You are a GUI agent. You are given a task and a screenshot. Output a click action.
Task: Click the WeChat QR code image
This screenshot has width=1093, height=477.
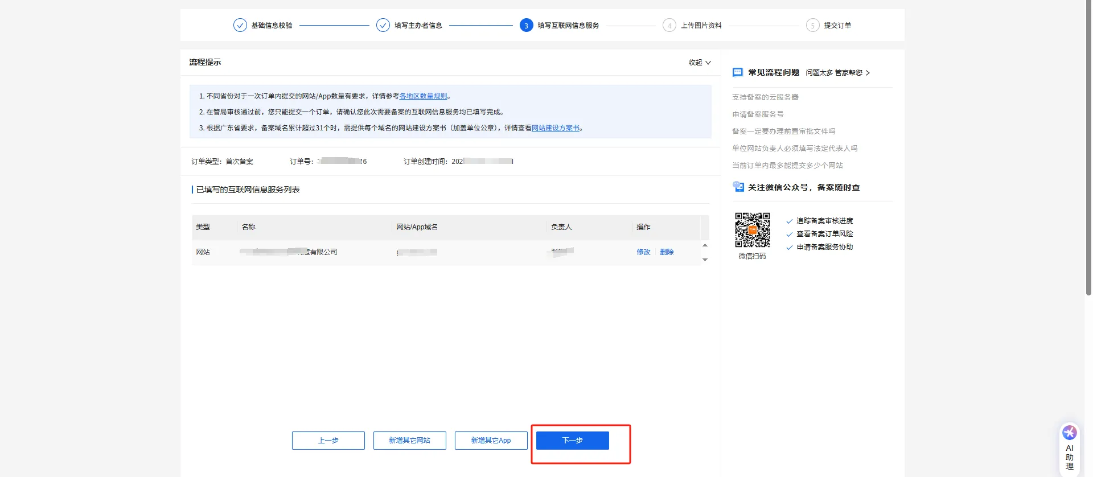pos(752,230)
